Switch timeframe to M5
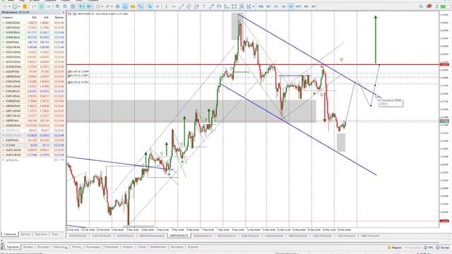 pyautogui.click(x=306, y=6)
